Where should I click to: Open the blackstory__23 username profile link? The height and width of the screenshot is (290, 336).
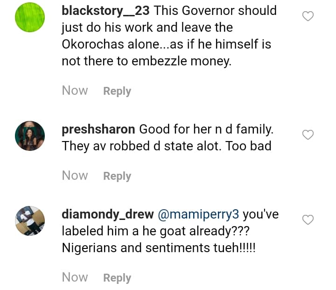tap(105, 10)
